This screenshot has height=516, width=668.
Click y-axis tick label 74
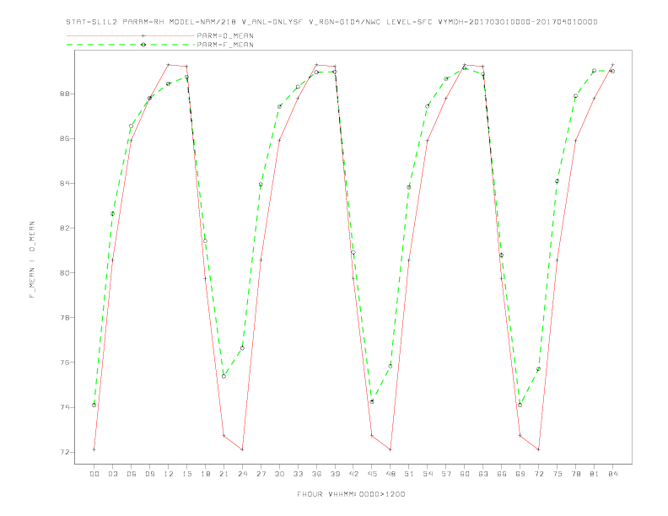(x=65, y=407)
